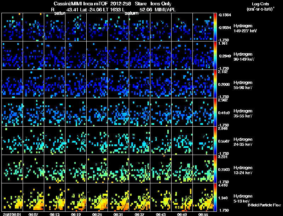The image size is (283, 216).
Task: Click colorbar value 0.4159
Action: pos(224,113)
